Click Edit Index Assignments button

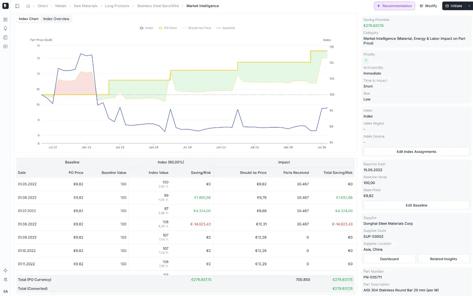point(416,152)
